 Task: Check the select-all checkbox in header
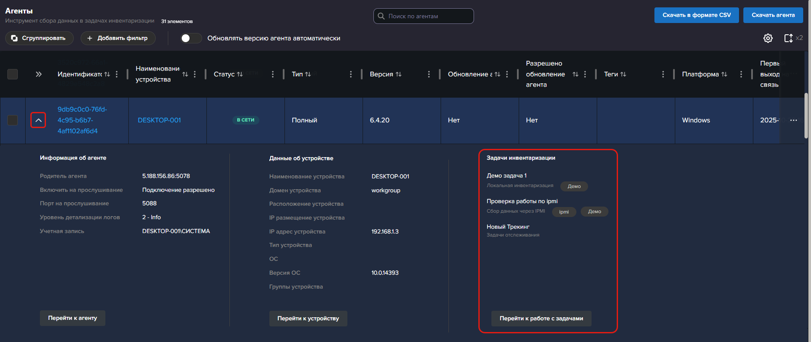click(13, 74)
